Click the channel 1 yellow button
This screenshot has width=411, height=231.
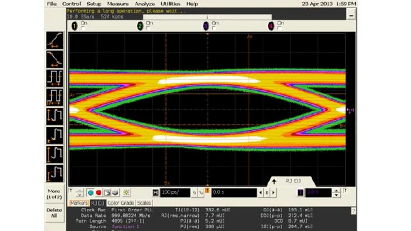74,26
